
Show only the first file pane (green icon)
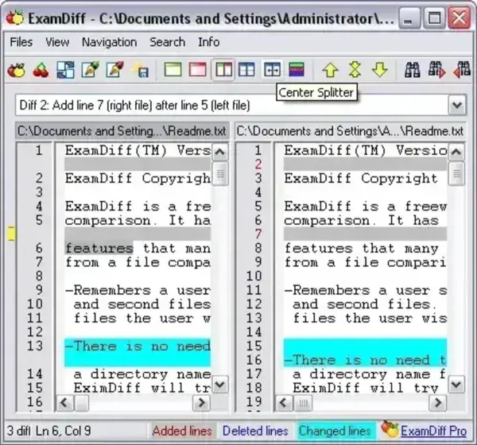pos(173,70)
